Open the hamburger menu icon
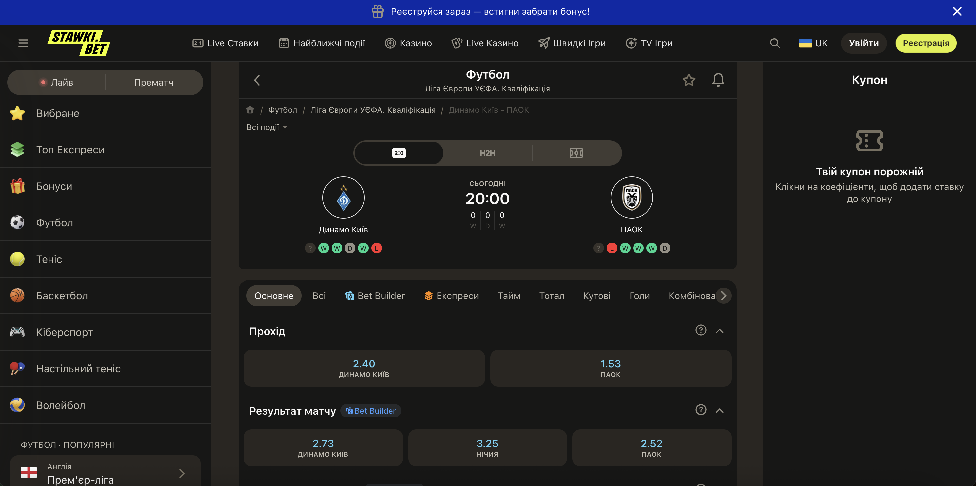 [x=23, y=43]
